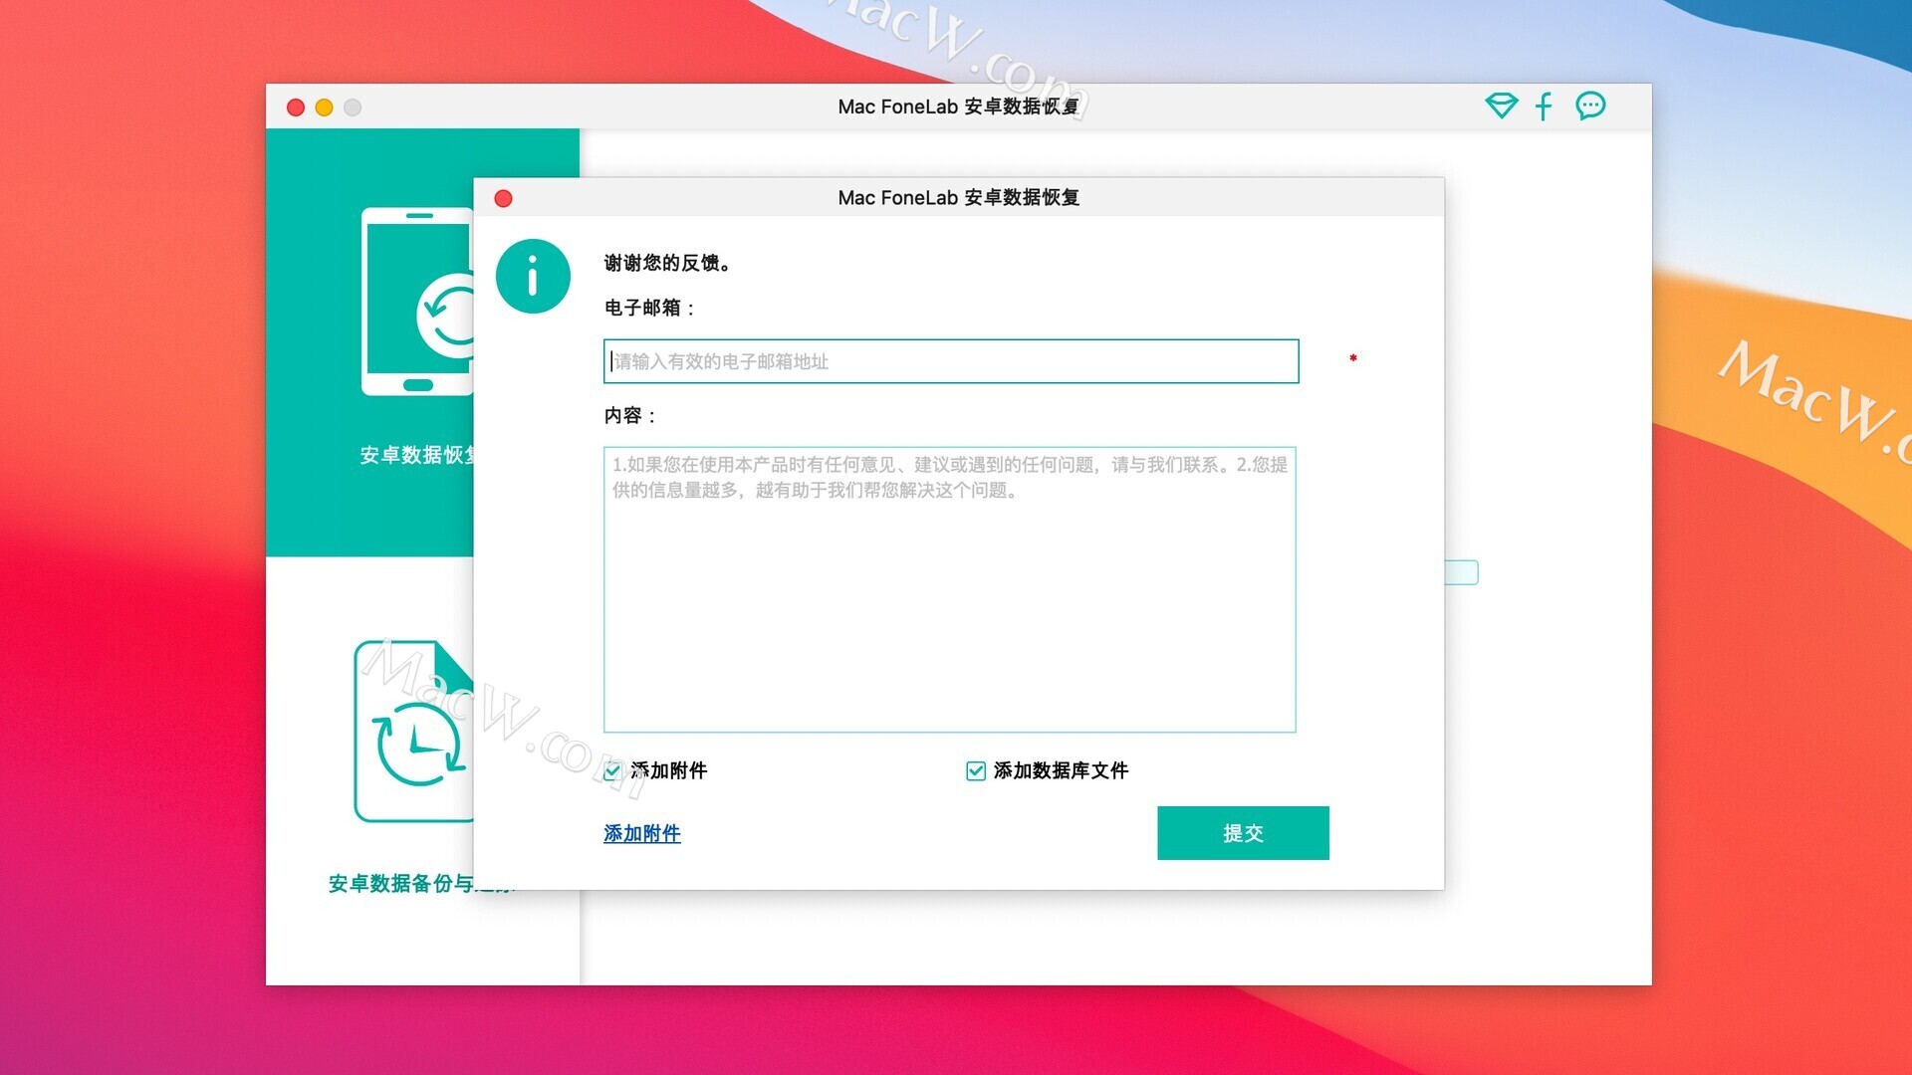Close the main FoneLab window

(x=296, y=107)
